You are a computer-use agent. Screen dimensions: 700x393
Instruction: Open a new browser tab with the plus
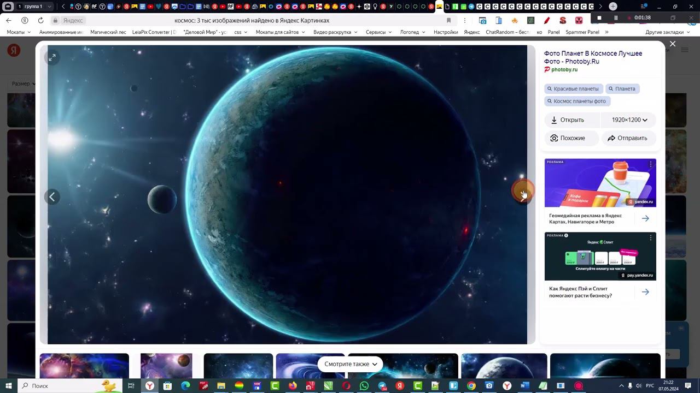point(613,7)
